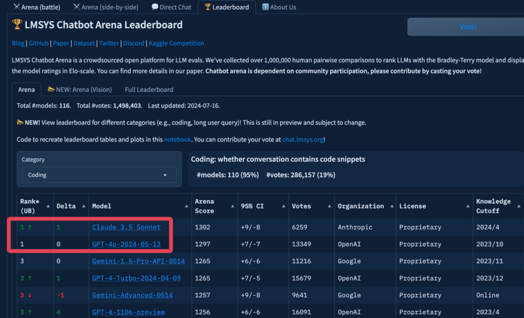Click the Votes value 13349
Screen dimensions: 524x318
pyautogui.click(x=301, y=244)
